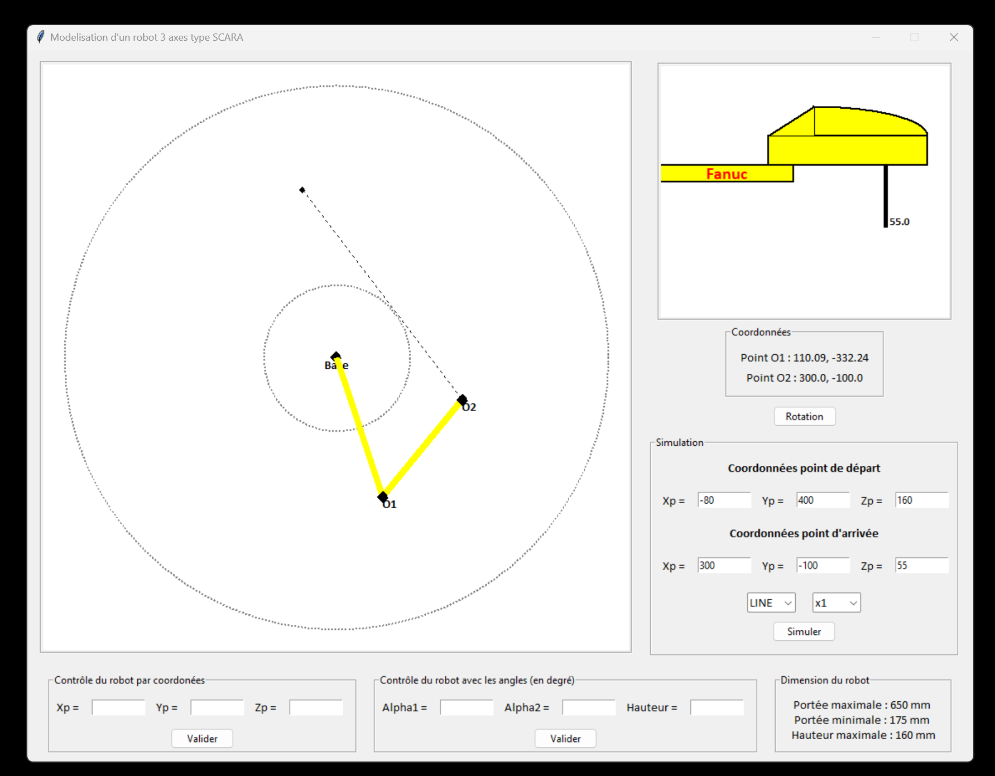This screenshot has height=776, width=995.
Task: Click the feather app icon in title bar
Action: click(40, 37)
